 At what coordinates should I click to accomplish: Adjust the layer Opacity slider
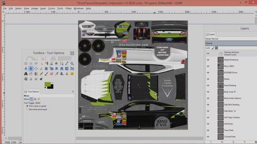(231, 44)
